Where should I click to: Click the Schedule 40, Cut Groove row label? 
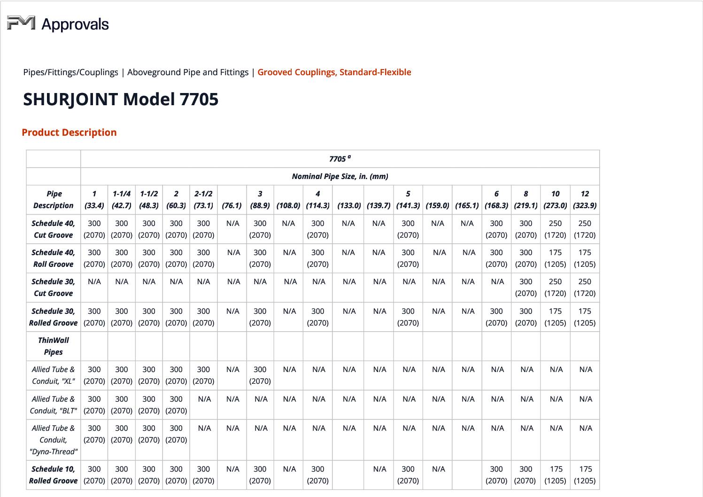click(54, 229)
